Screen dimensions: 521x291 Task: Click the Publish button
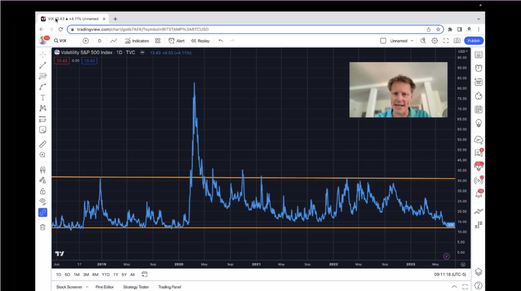pyautogui.click(x=473, y=41)
